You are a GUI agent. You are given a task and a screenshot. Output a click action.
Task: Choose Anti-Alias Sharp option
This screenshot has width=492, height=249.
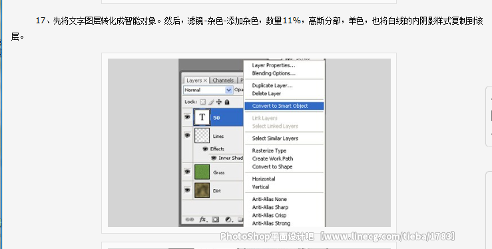click(x=270, y=207)
